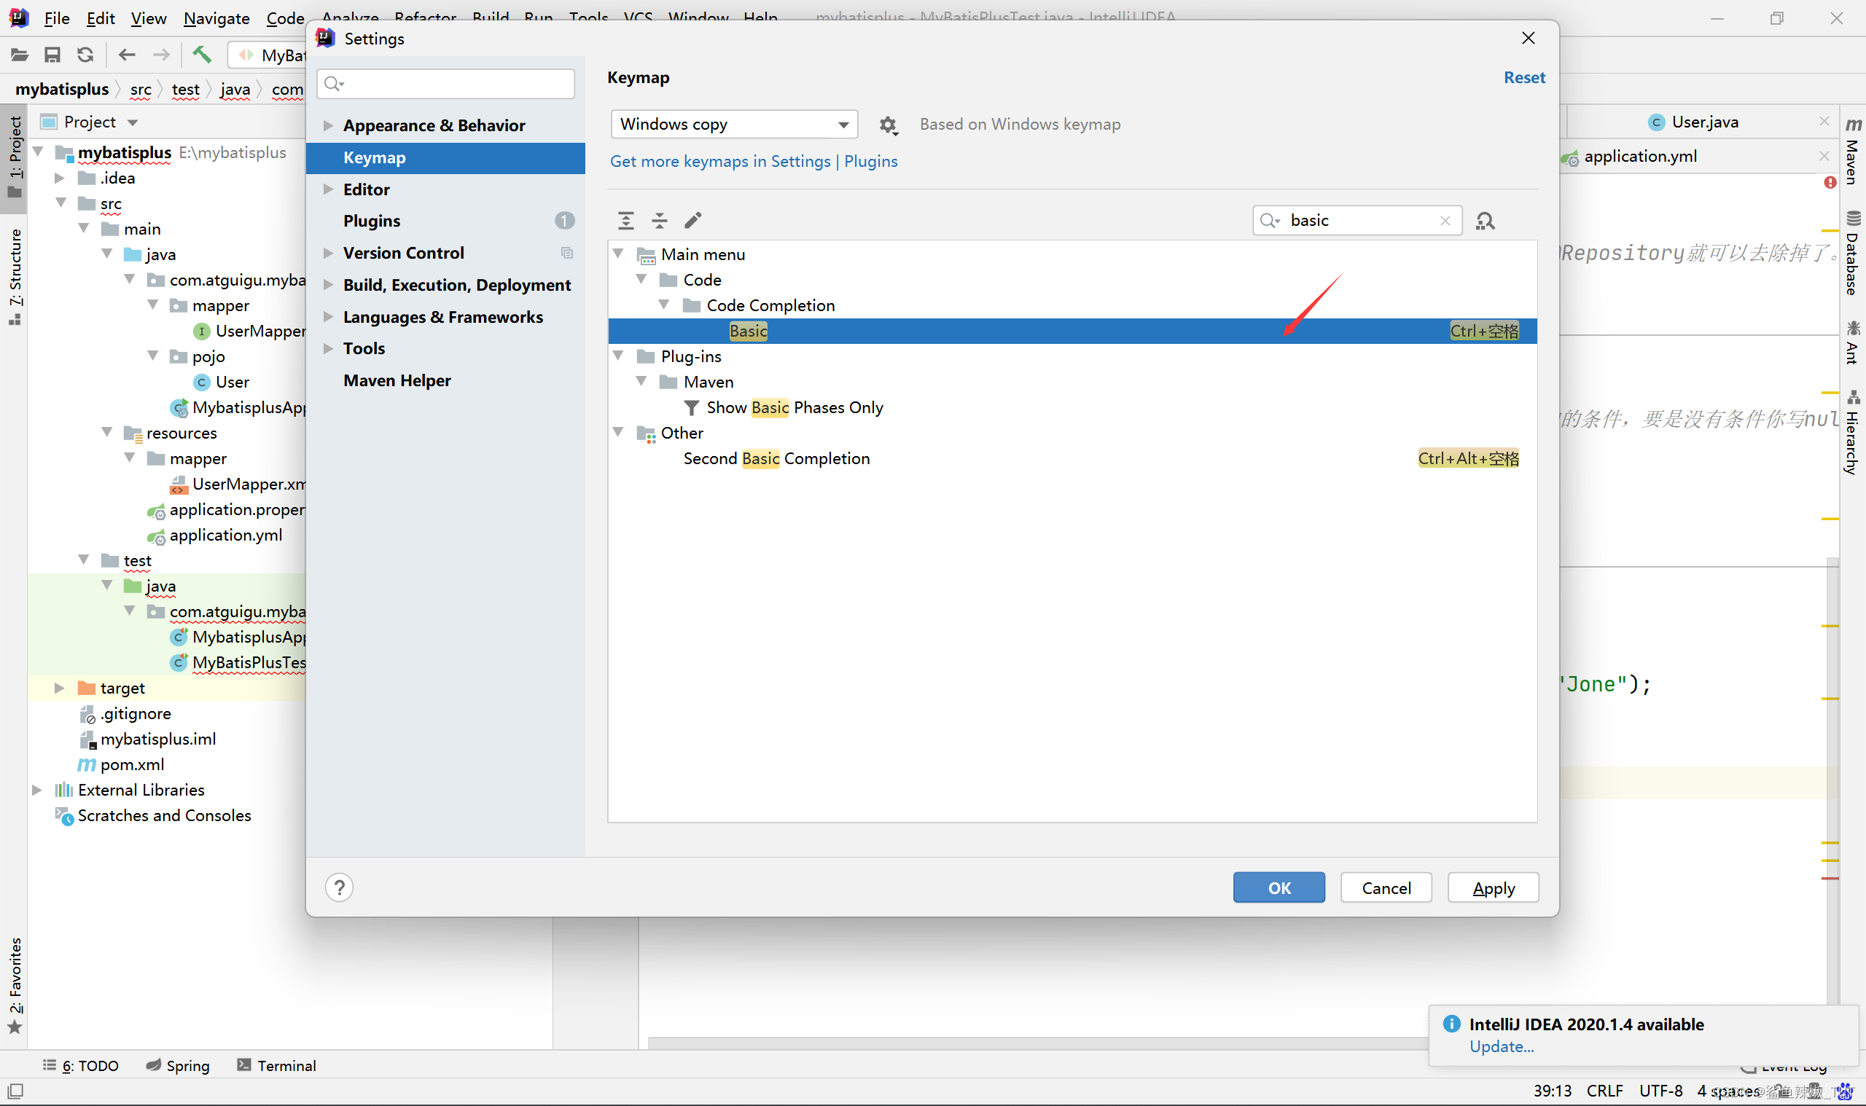Click the Cancel button
This screenshot has height=1106, width=1866.
pyautogui.click(x=1386, y=887)
